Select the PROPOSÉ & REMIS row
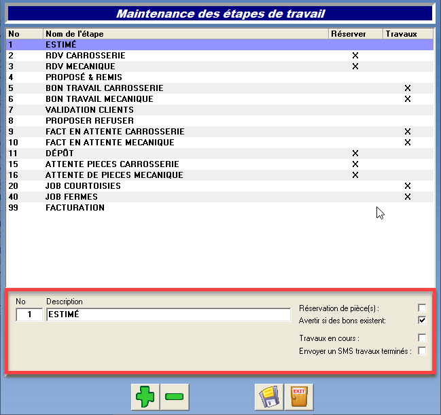Screen dimensions: 441x415 pos(219,77)
